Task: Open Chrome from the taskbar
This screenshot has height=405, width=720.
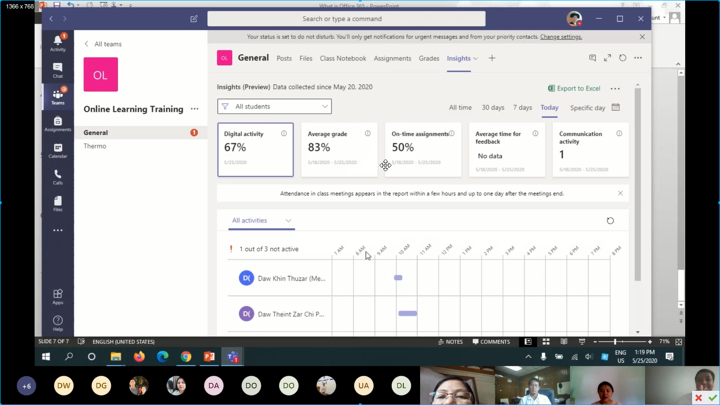Action: pos(186,357)
